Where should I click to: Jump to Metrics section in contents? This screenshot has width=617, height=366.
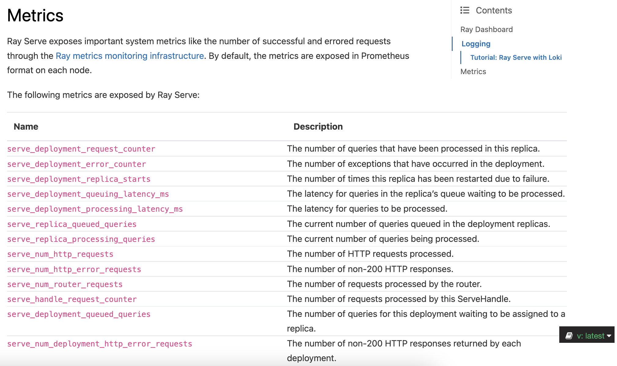click(x=473, y=71)
